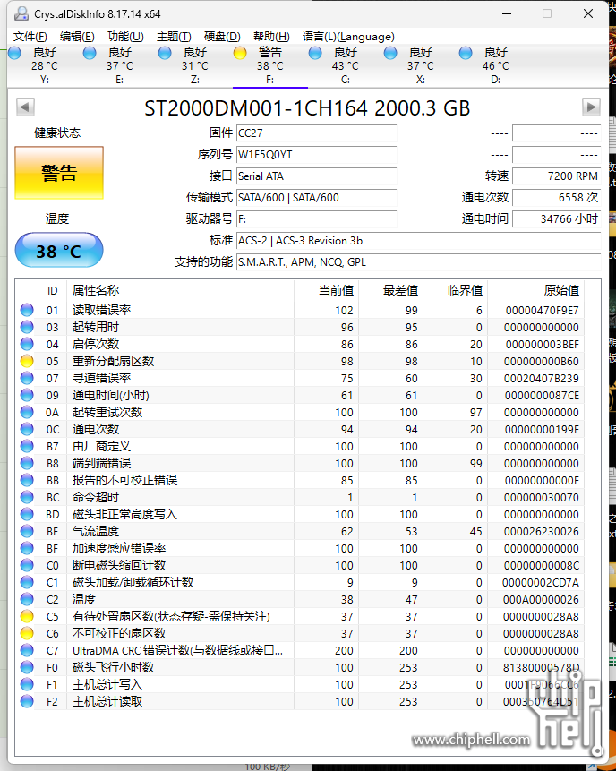Select warning disk F: tab

[x=269, y=65]
